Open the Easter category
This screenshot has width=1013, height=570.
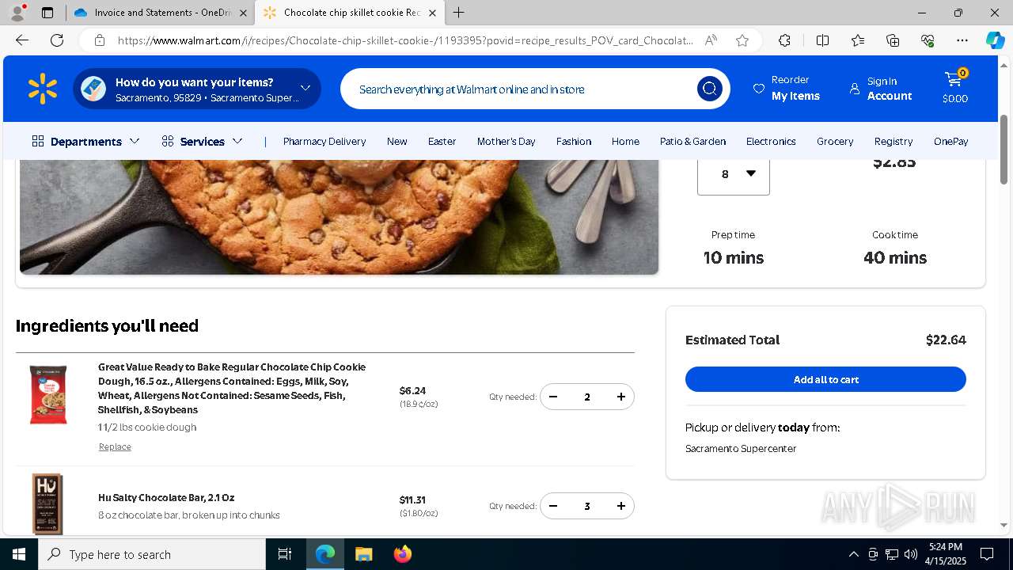coord(442,141)
